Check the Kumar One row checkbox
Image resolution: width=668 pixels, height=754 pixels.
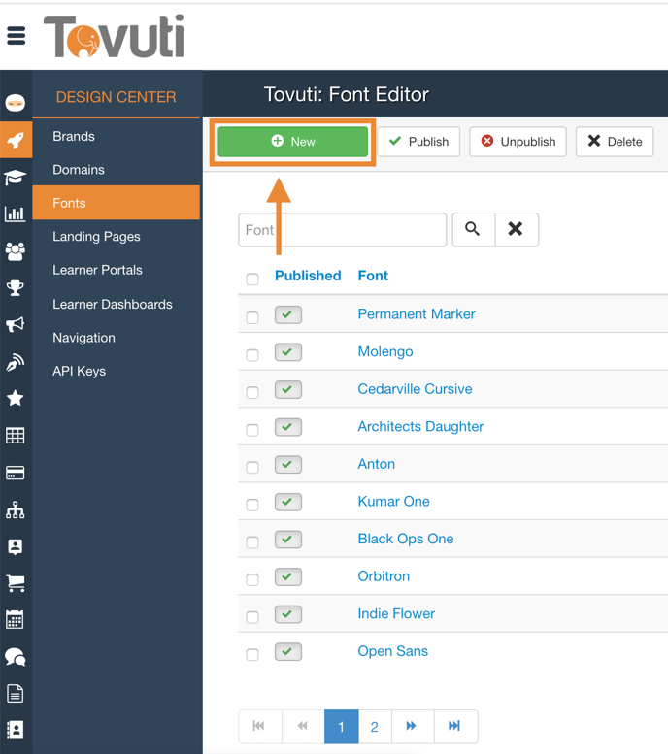coord(252,505)
